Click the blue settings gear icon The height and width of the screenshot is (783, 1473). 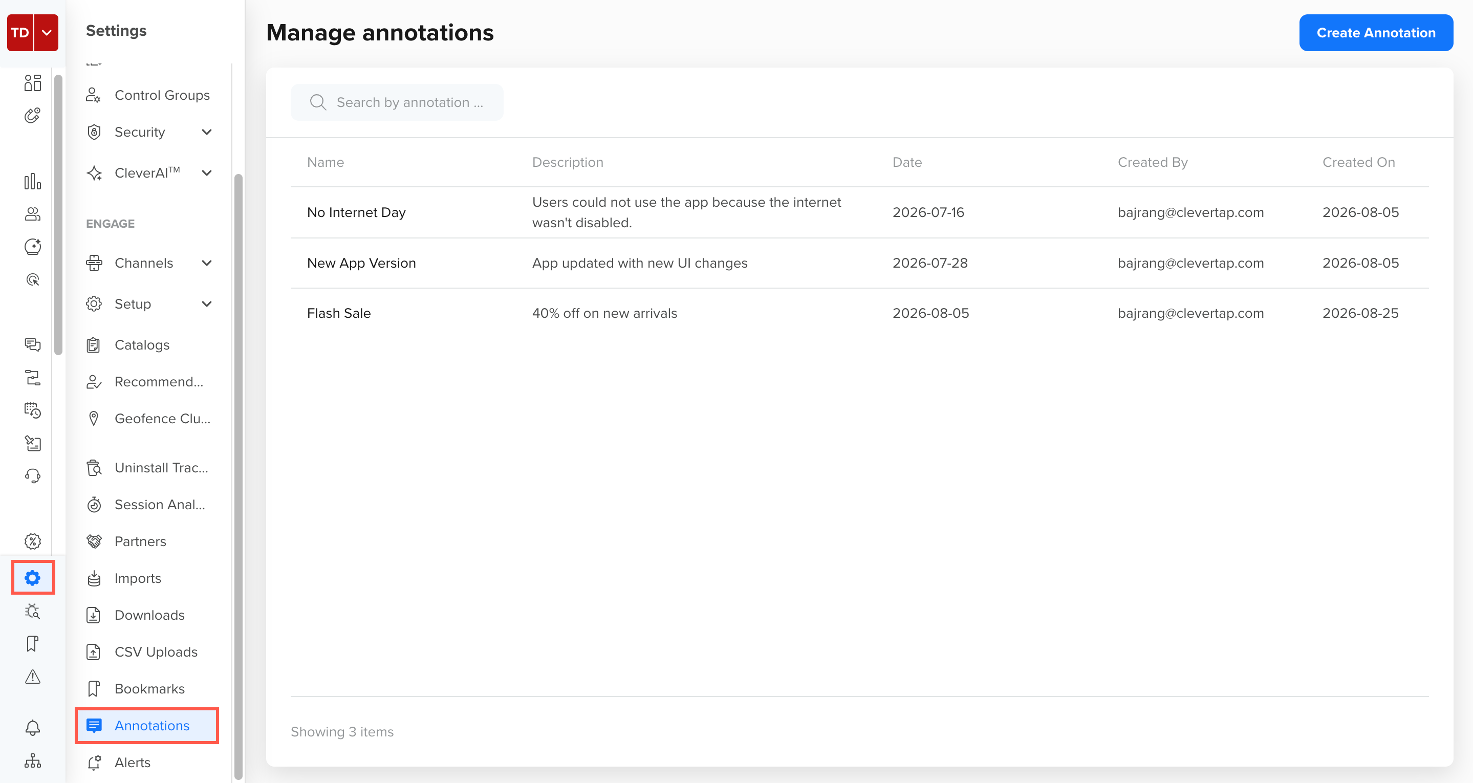[x=33, y=578]
